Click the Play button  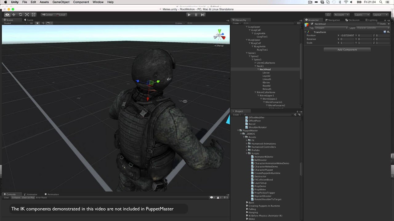tap(189, 14)
